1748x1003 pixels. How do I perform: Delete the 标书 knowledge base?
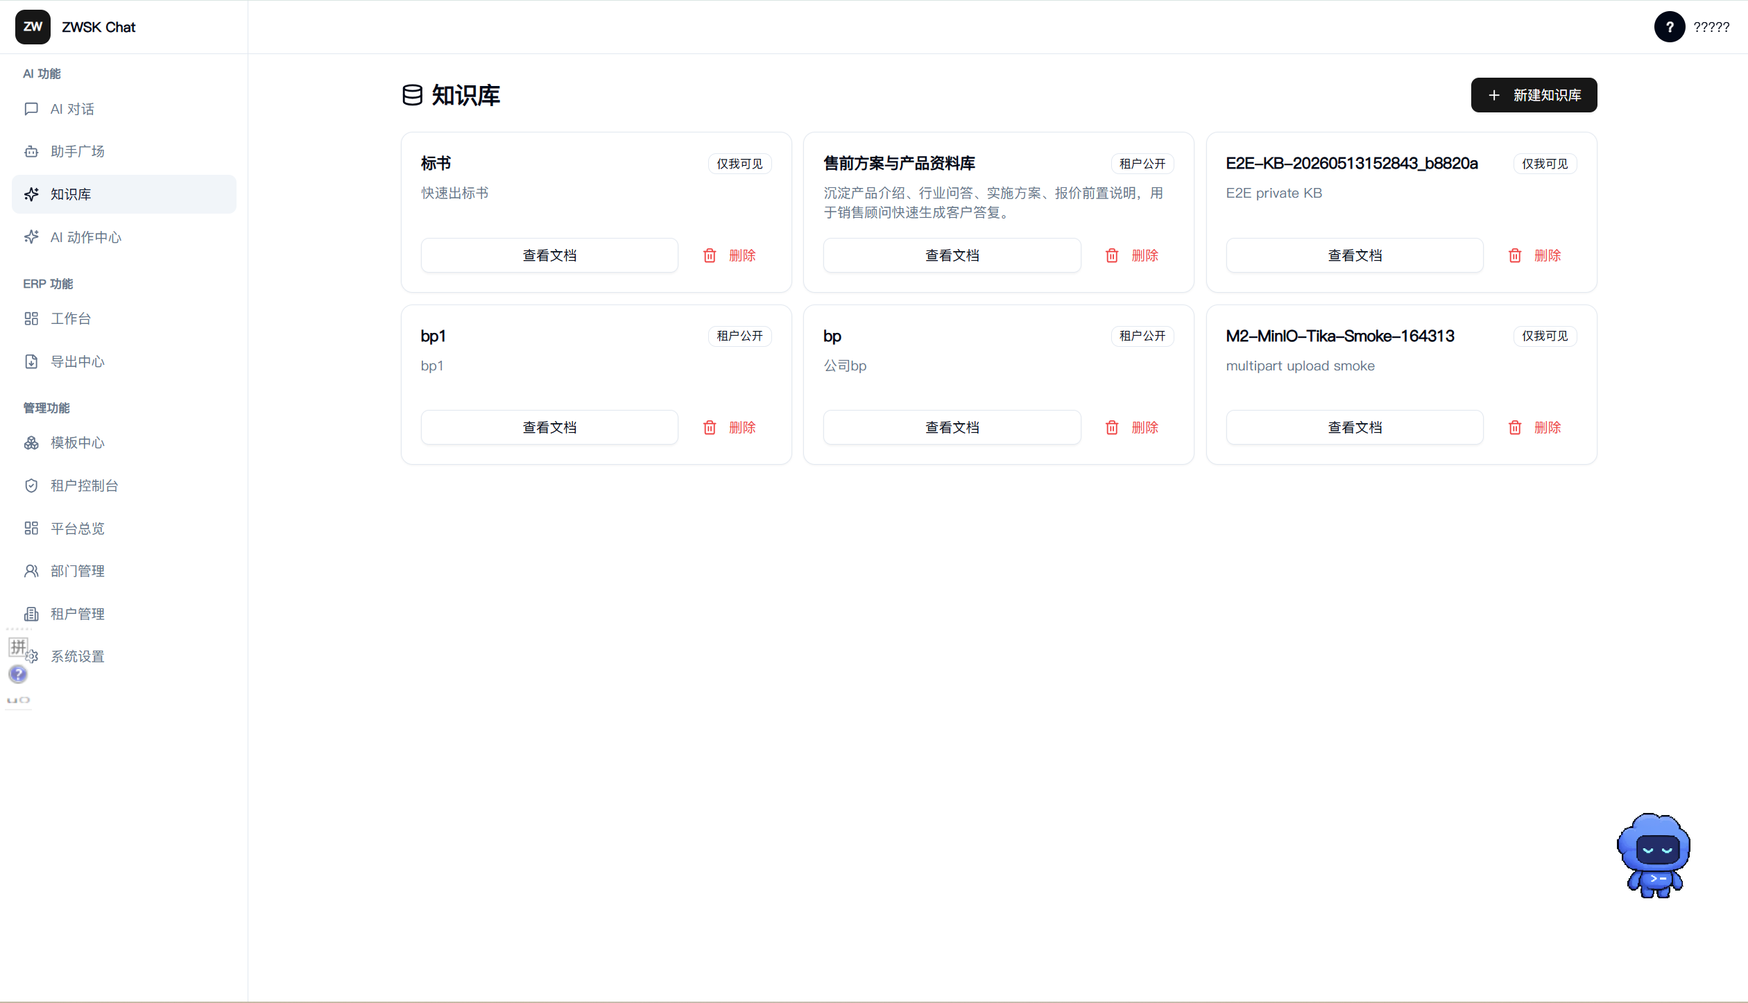pyautogui.click(x=730, y=255)
